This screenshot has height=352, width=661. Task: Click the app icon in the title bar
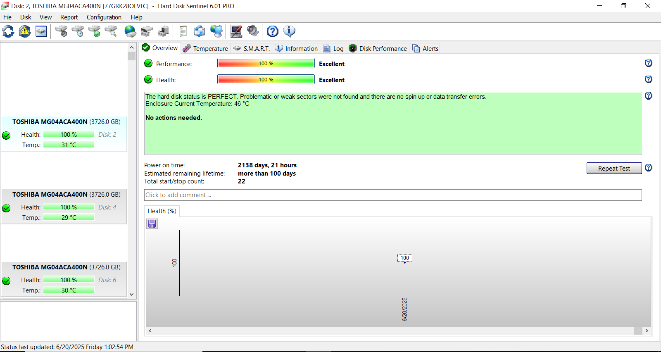pos(5,6)
